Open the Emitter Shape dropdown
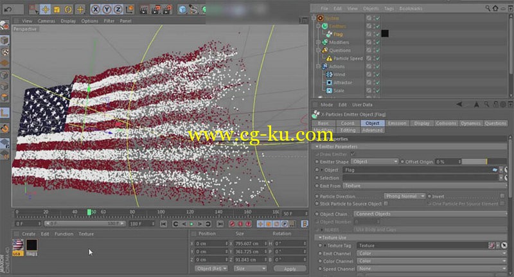The image size is (514, 277). (375, 161)
